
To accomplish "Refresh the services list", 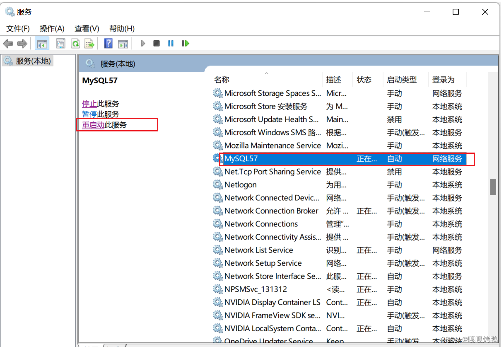I will click(x=75, y=43).
